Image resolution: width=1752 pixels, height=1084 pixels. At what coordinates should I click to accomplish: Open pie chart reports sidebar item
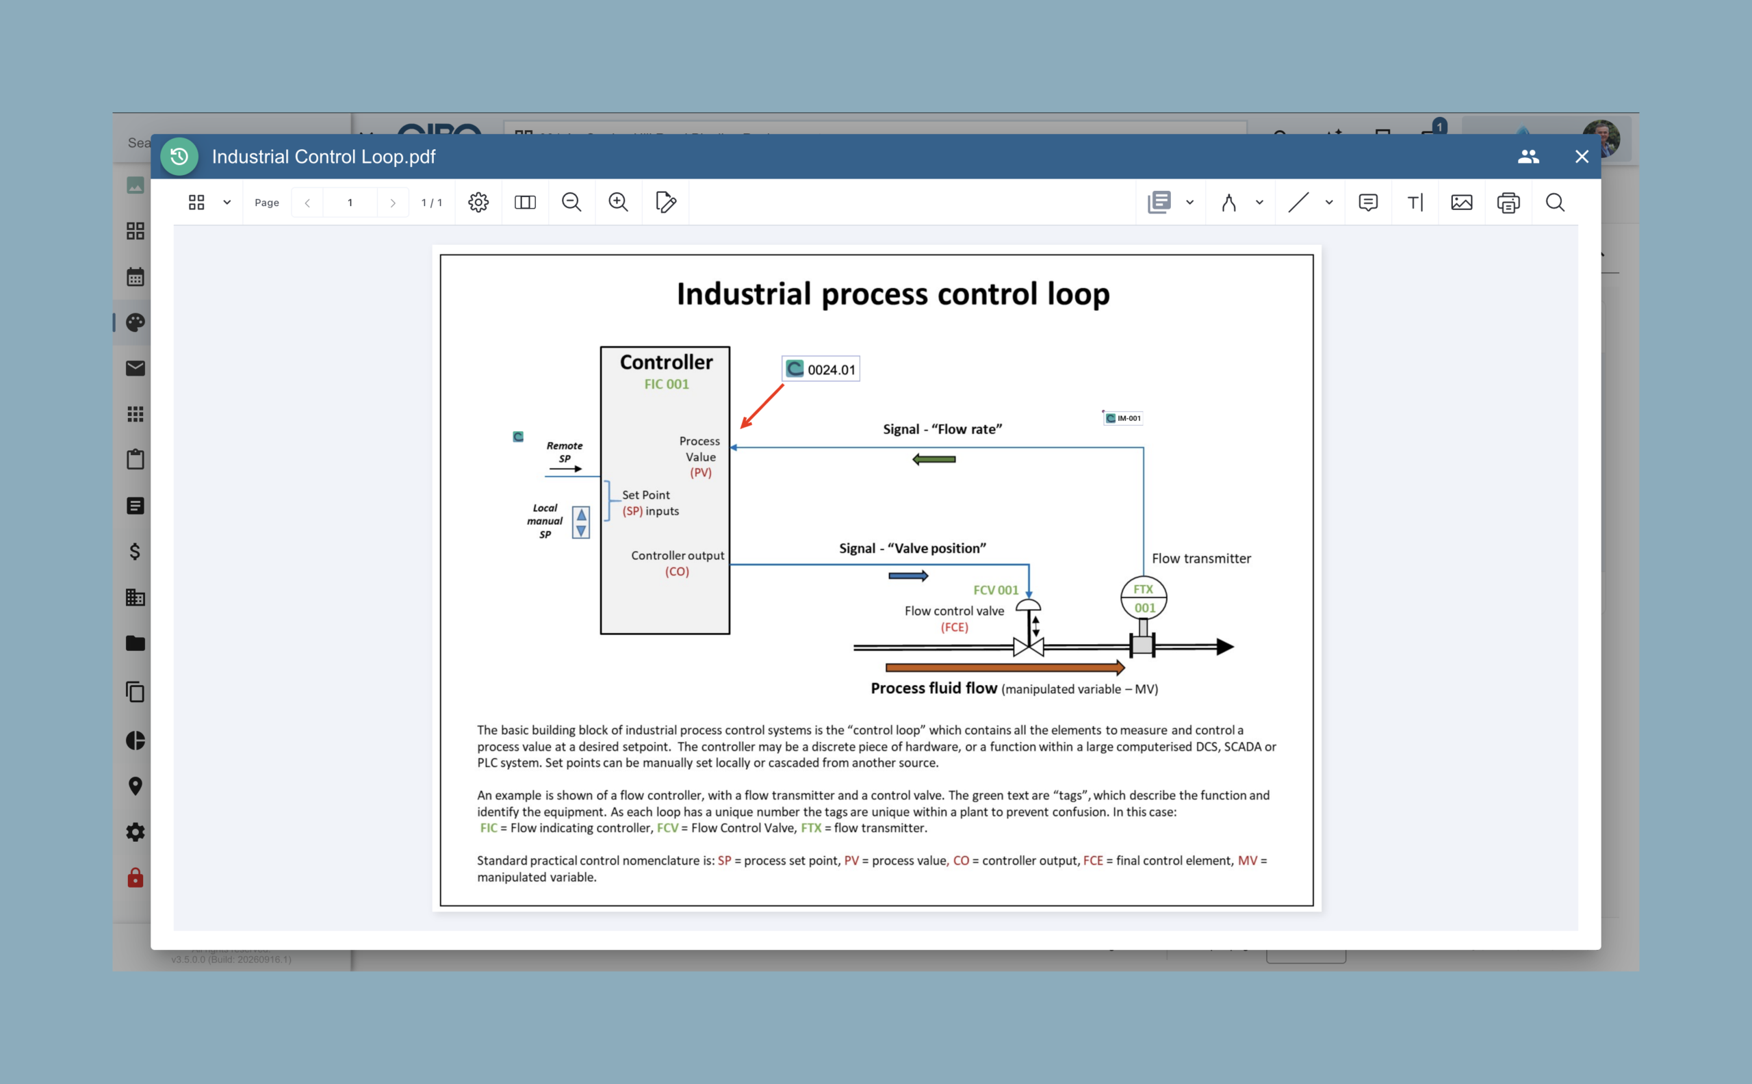(x=136, y=740)
